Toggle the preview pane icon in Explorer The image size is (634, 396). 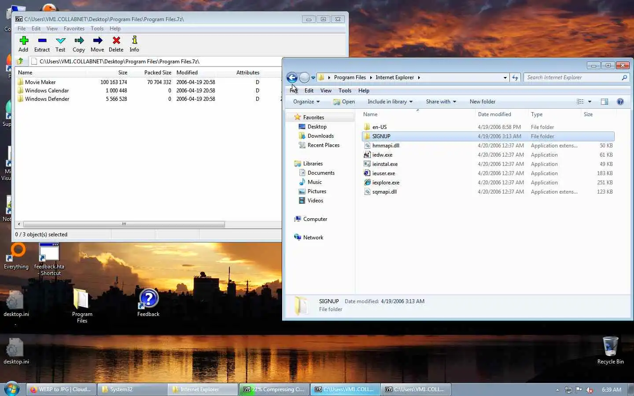tap(605, 102)
